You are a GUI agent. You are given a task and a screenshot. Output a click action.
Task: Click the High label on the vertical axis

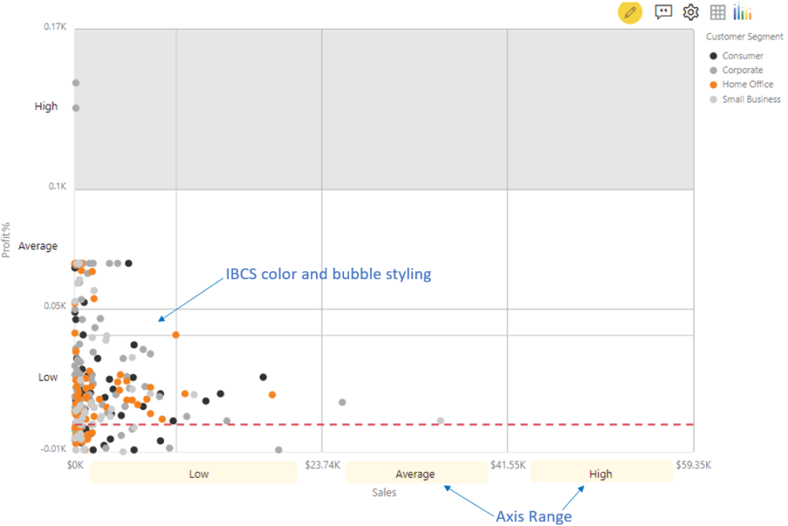46,106
